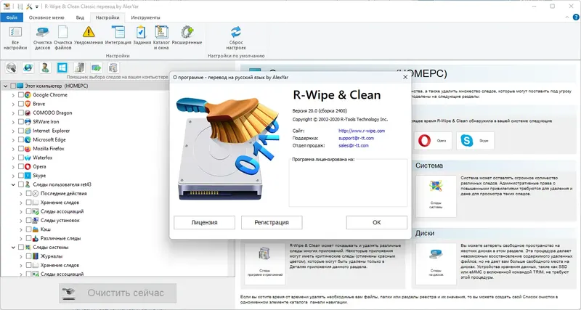Click the wrench quick access toolbar icon
581x310 pixels.
tap(29, 7)
